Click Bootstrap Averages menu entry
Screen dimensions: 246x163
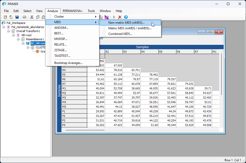[68, 63]
